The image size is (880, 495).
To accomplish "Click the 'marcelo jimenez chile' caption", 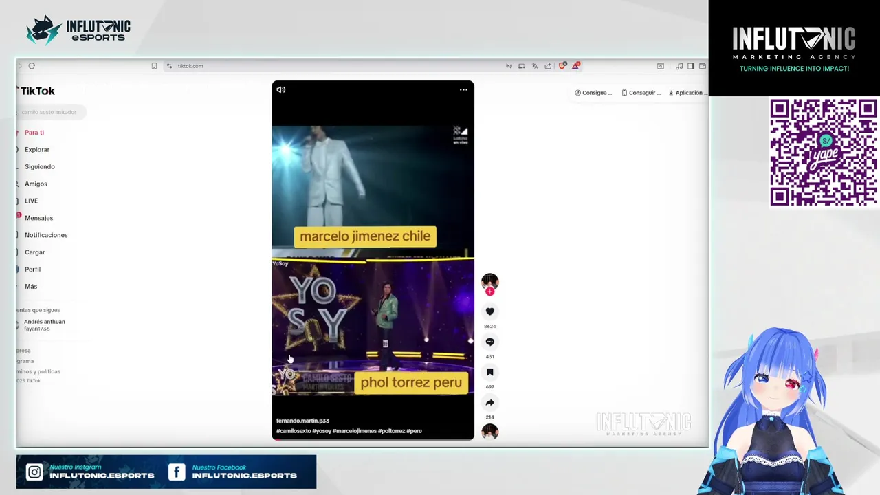I will [x=365, y=236].
